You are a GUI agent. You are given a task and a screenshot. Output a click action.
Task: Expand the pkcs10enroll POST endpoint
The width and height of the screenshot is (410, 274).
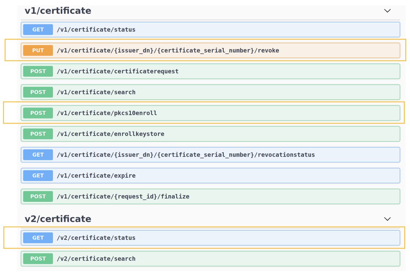pyautogui.click(x=107, y=113)
